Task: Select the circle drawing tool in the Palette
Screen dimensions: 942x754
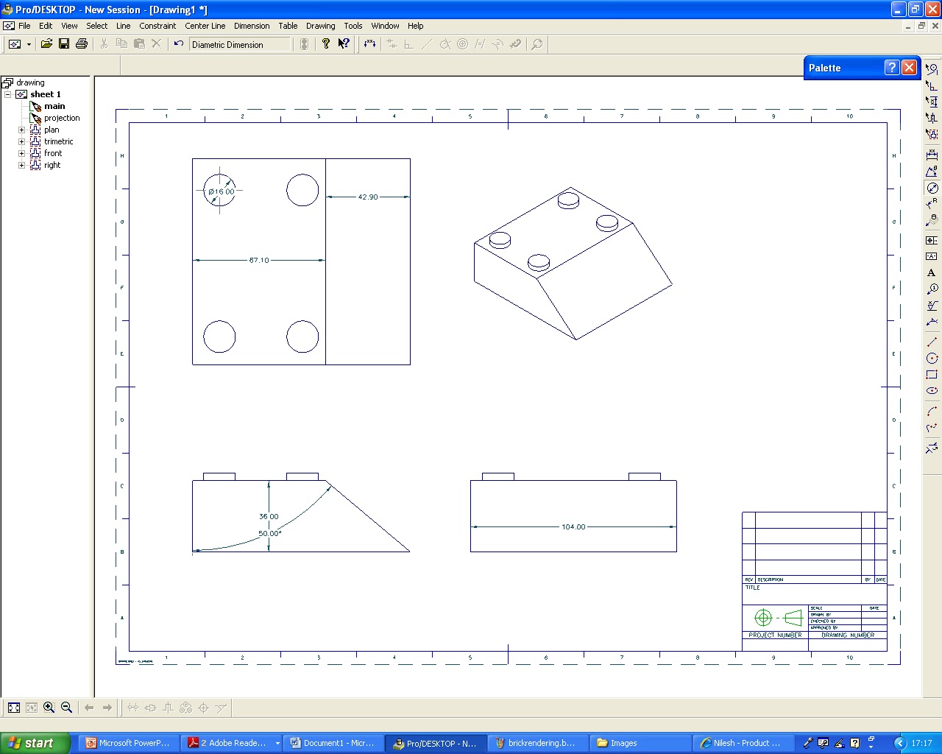Action: point(932,357)
